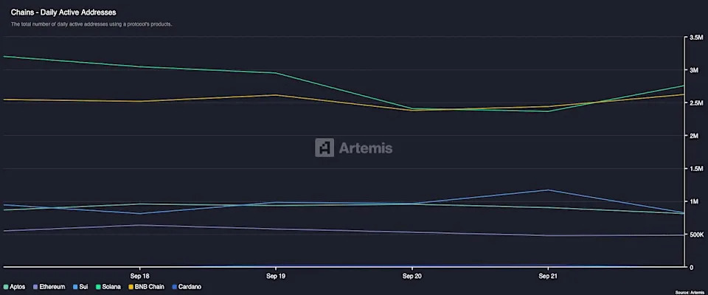Click the Sep 20 x-axis date label

(412, 275)
